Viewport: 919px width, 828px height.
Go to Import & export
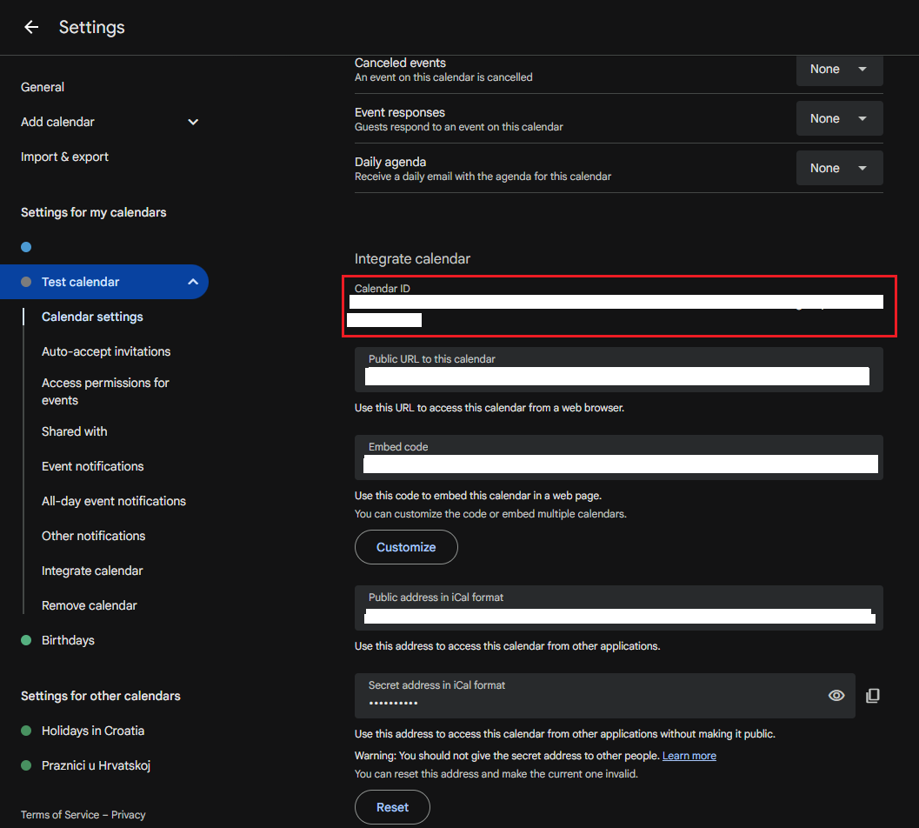[x=64, y=157]
